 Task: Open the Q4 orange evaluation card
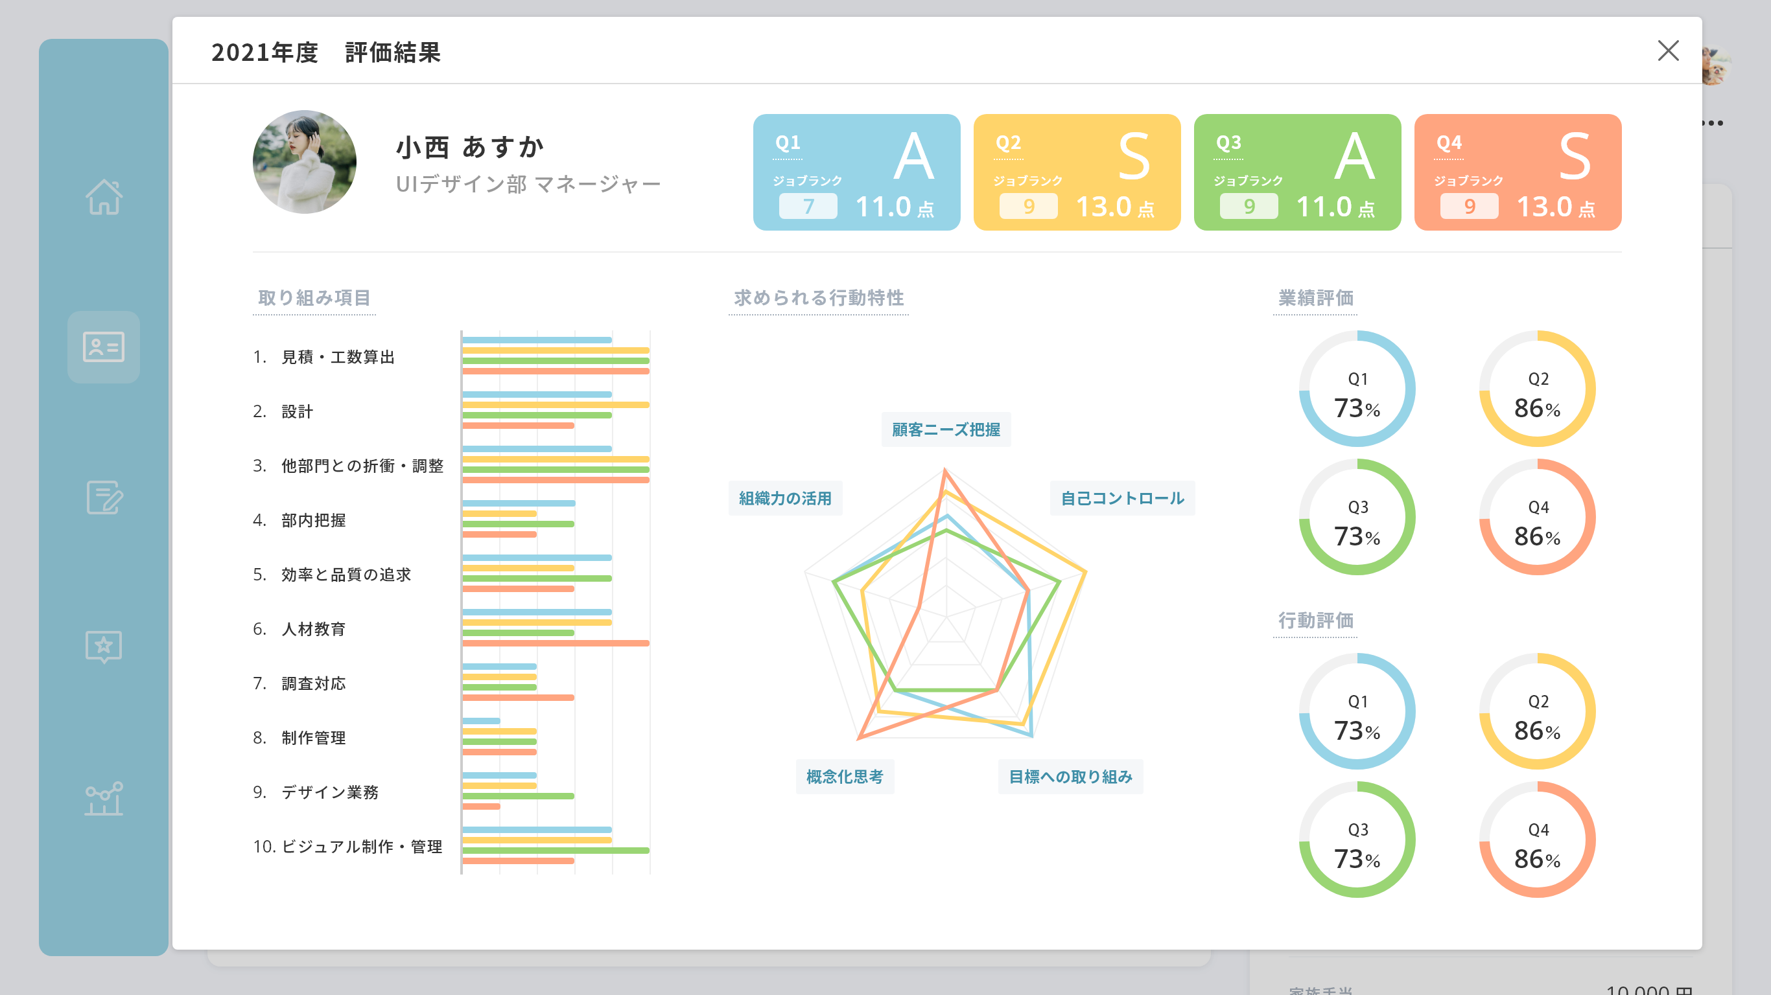tap(1518, 172)
